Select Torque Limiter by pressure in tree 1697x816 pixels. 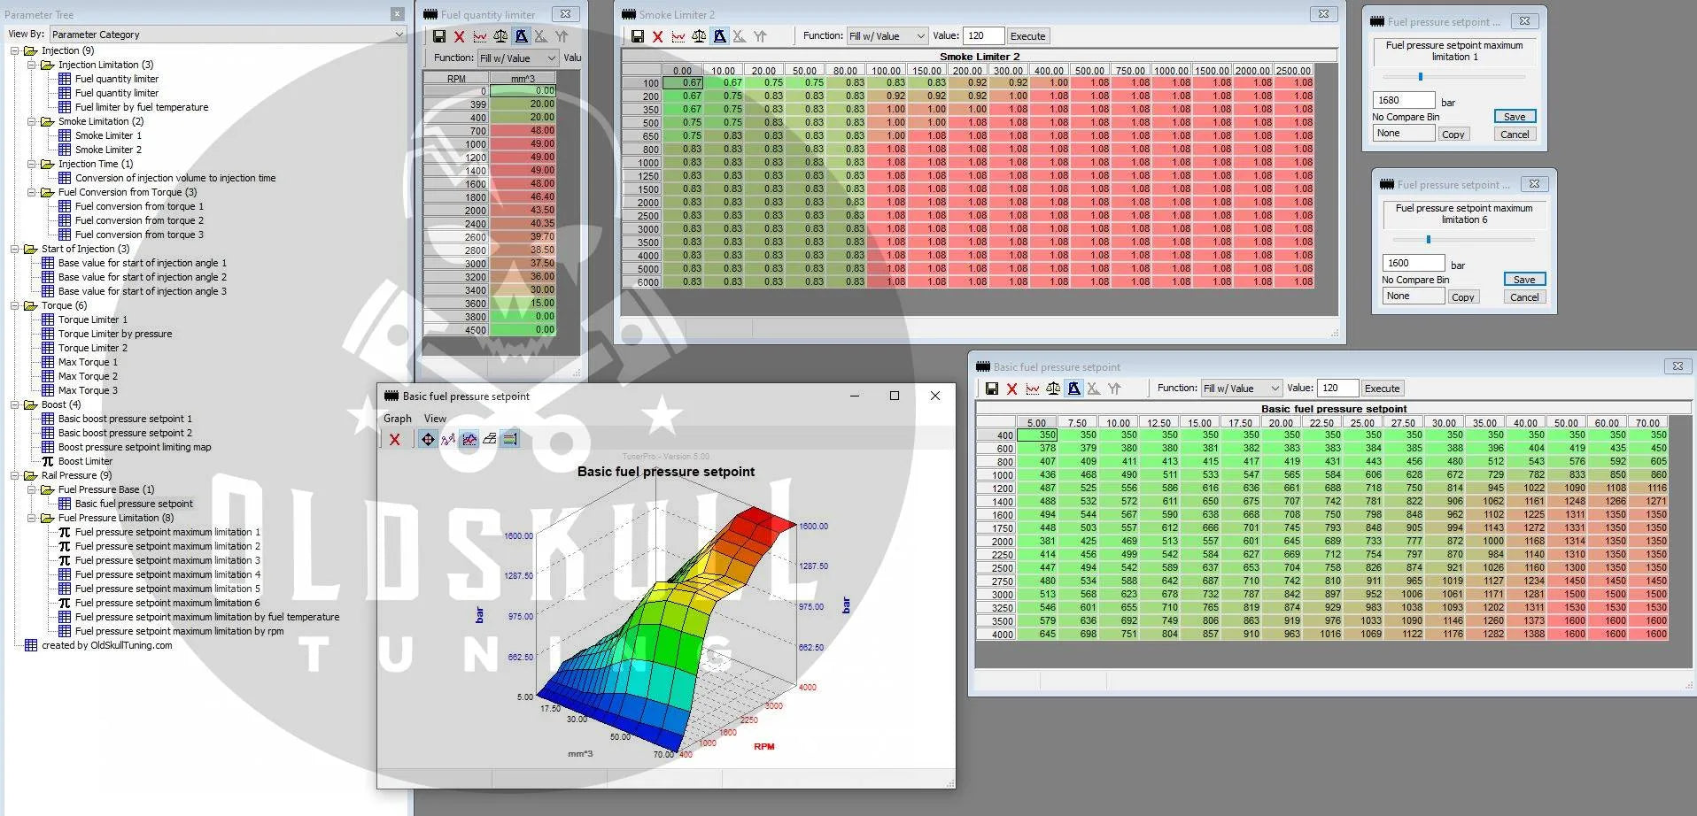tap(115, 334)
